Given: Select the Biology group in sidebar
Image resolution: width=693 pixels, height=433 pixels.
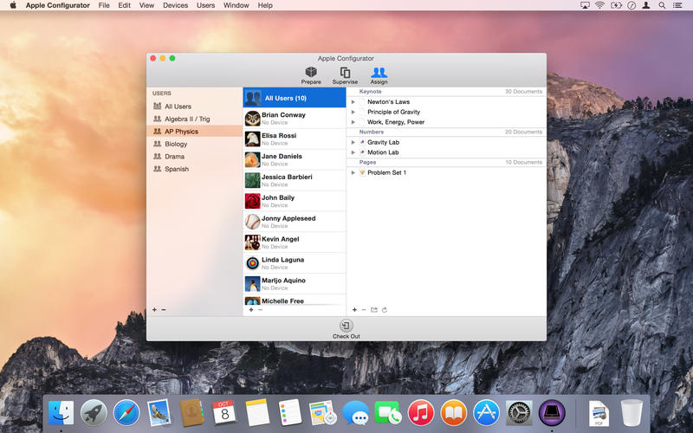Looking at the screenshot, I should (176, 144).
